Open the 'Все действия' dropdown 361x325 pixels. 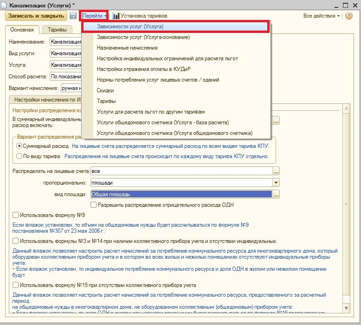pyautogui.click(x=321, y=16)
